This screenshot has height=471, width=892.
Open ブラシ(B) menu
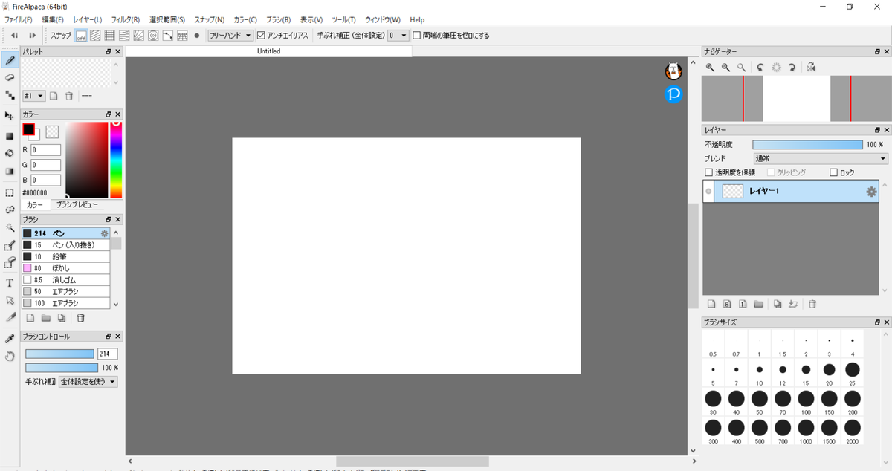coord(278,19)
